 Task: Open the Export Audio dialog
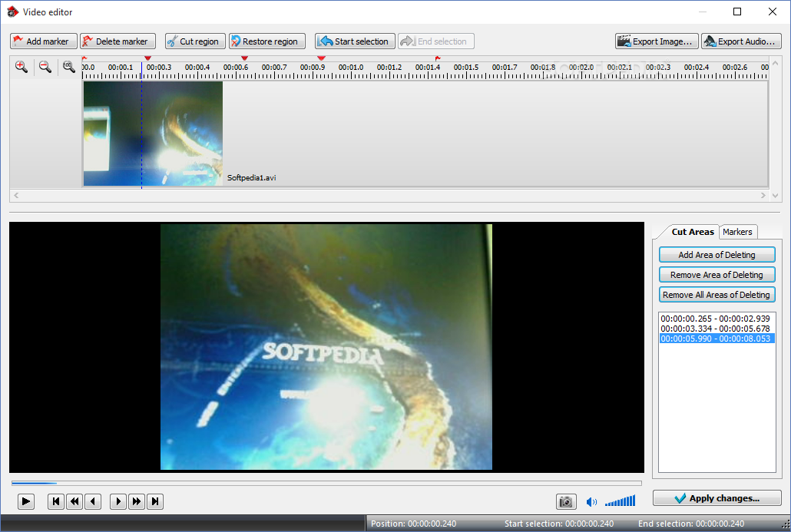coord(742,41)
